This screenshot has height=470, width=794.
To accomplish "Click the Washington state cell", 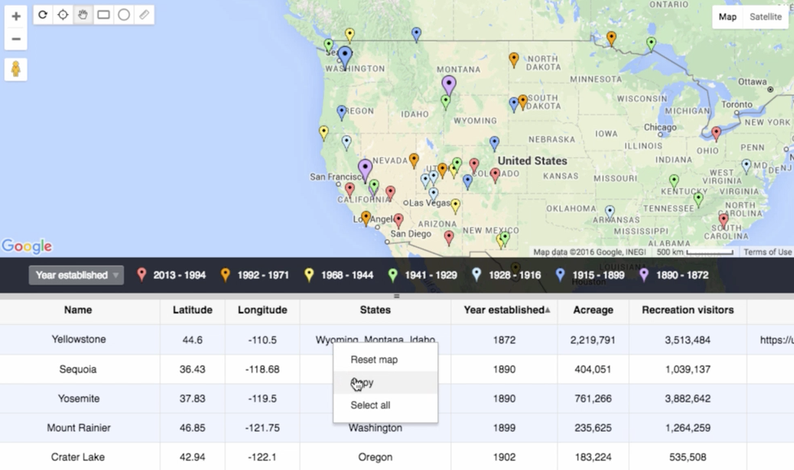I will tap(375, 428).
